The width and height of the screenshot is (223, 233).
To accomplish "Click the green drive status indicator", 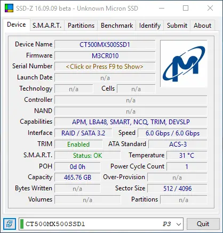I will 22,224.
